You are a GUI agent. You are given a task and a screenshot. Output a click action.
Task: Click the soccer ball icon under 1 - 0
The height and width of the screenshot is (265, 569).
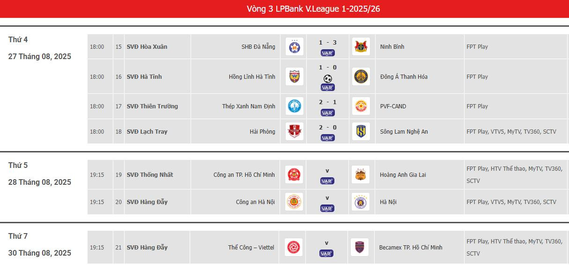[x=327, y=78]
